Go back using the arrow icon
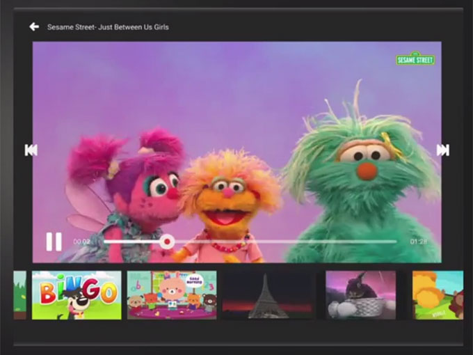The height and width of the screenshot is (355, 473). [34, 27]
